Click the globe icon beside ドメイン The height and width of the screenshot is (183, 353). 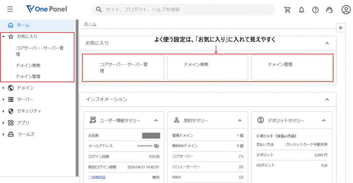pos(11,88)
